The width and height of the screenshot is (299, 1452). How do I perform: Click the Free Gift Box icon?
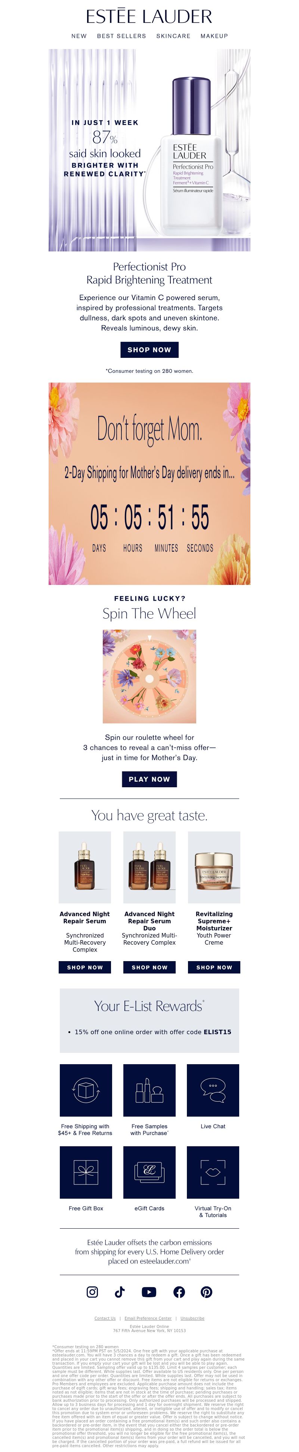86,1172
